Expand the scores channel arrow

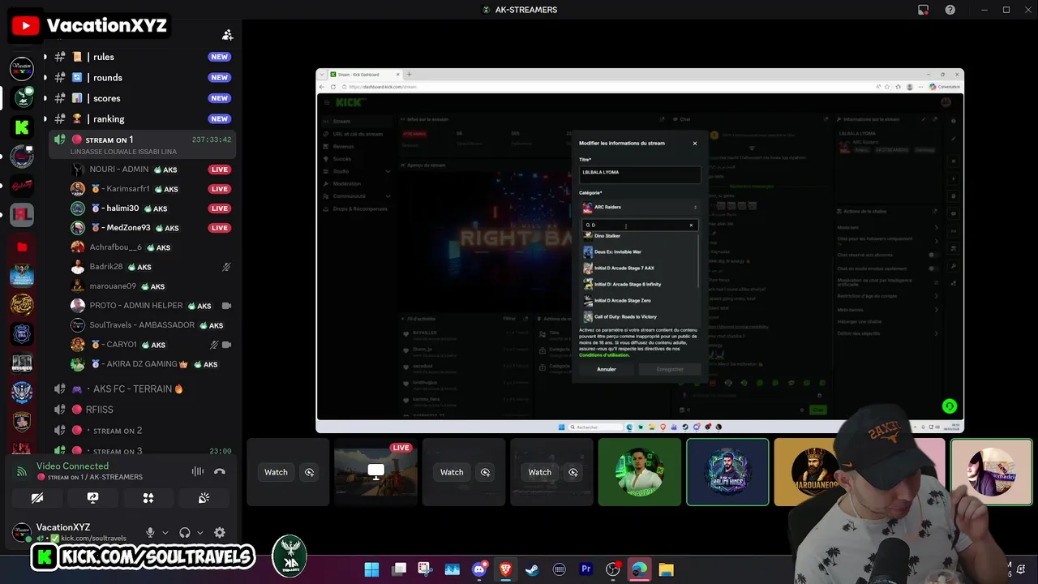tap(45, 98)
